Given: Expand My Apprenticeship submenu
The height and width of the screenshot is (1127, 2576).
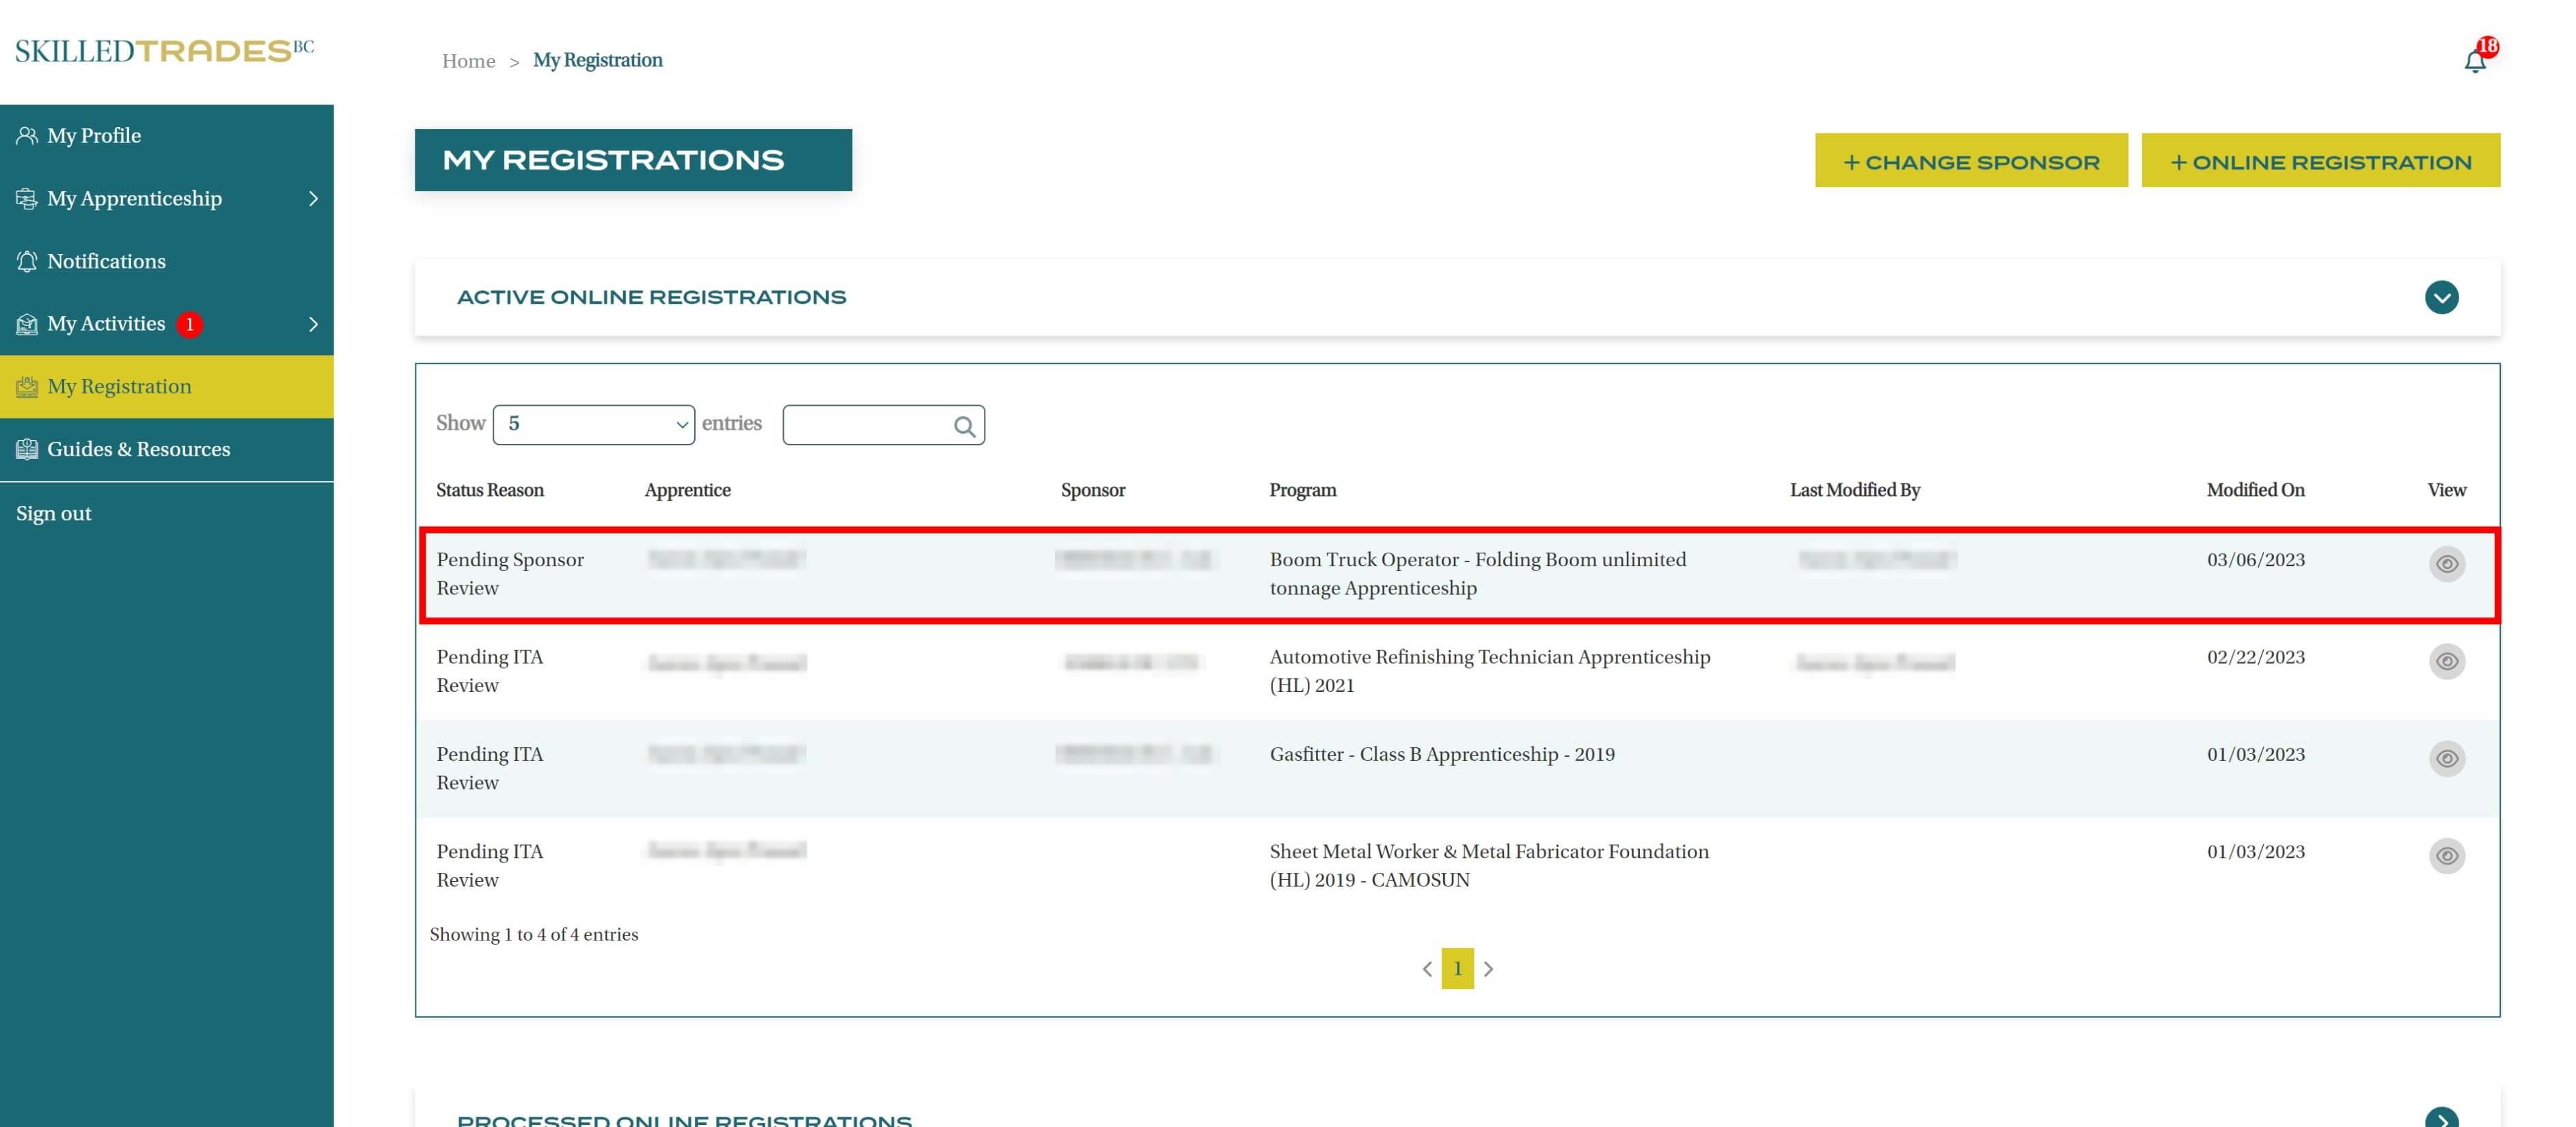Looking at the screenshot, I should pyautogui.click(x=313, y=198).
